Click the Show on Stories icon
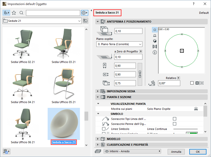 [x=196, y=109]
